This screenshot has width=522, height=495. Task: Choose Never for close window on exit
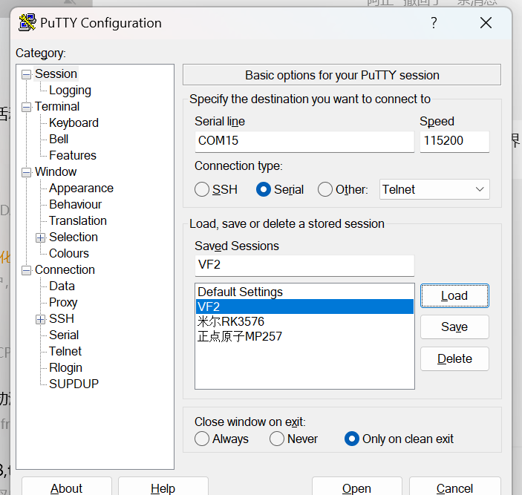coord(277,439)
